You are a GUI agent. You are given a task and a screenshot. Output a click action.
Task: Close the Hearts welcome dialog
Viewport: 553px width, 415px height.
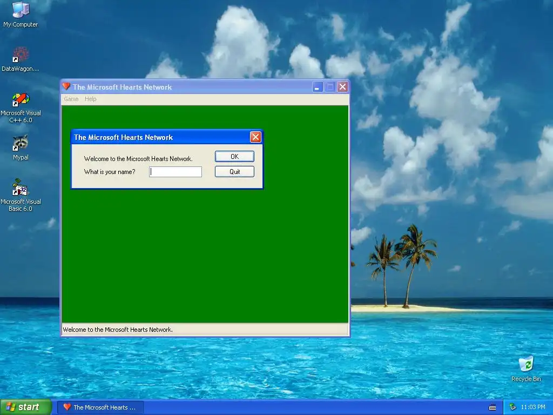[255, 137]
